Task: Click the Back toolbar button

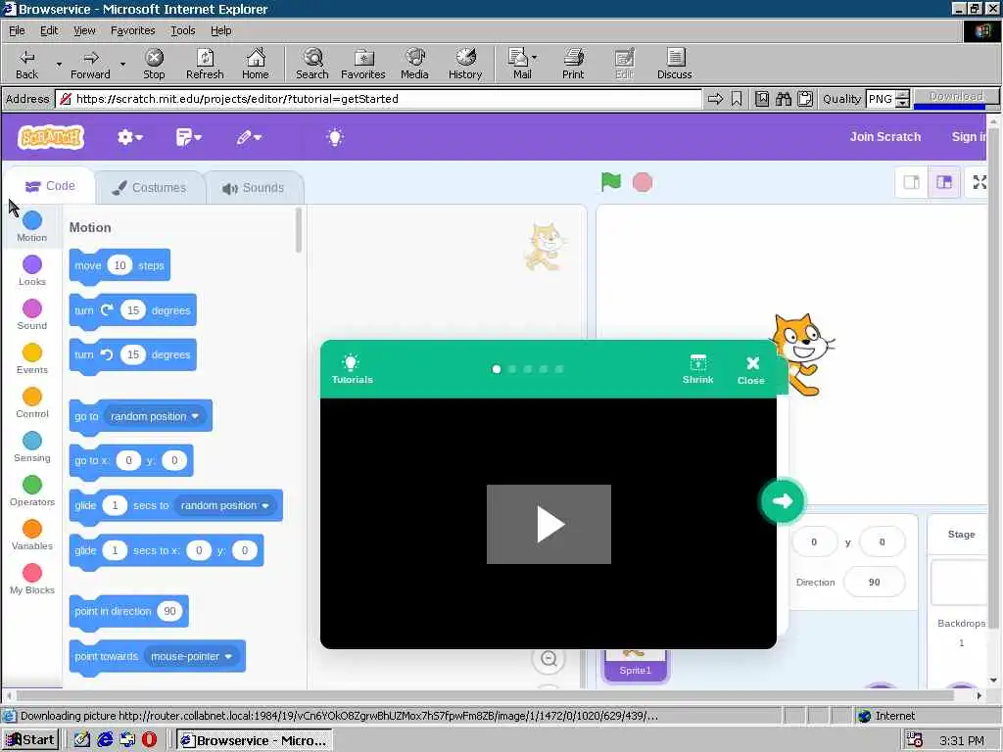Action: pos(26,64)
